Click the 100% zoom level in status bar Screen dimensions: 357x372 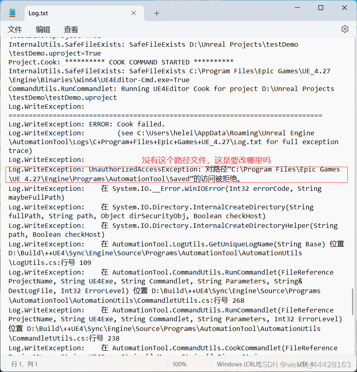point(180,364)
